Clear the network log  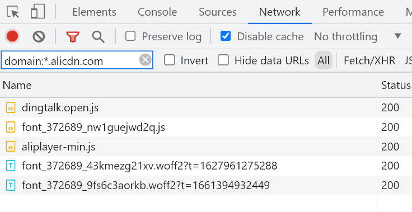(x=39, y=36)
